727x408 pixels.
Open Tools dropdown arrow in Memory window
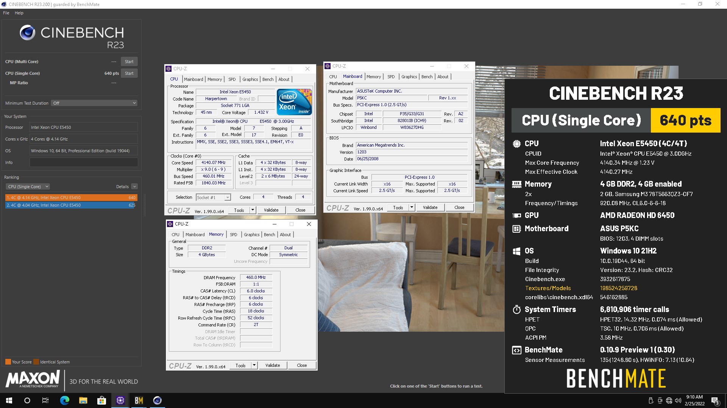tap(254, 365)
